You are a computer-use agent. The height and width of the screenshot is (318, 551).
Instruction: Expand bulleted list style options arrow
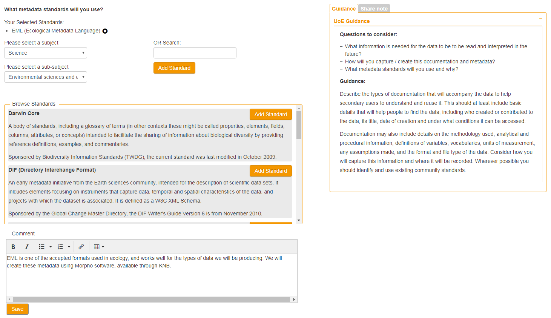pos(51,247)
